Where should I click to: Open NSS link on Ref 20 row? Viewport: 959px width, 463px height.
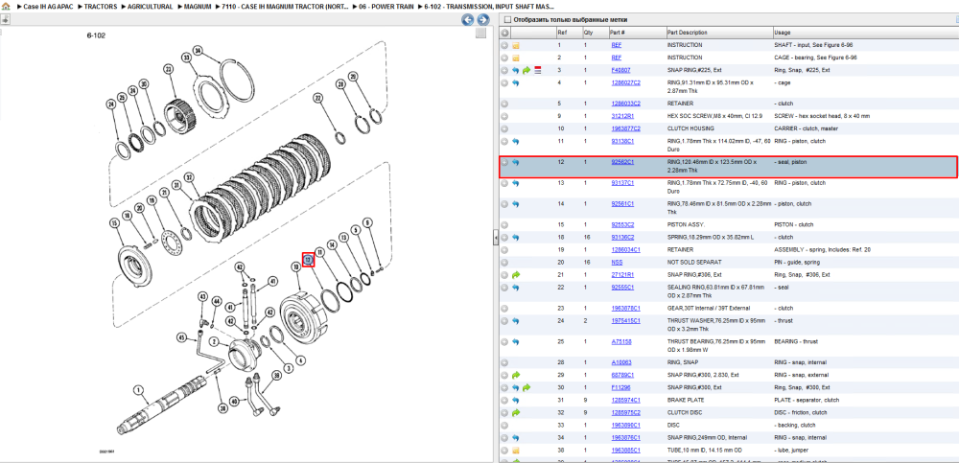click(617, 262)
